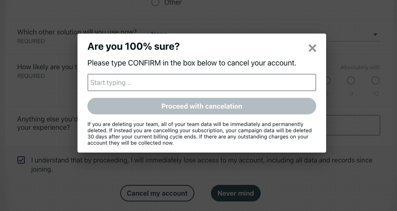The image size is (397, 211).
Task: Open the other-solution dropdown arrow
Action: click(x=375, y=35)
